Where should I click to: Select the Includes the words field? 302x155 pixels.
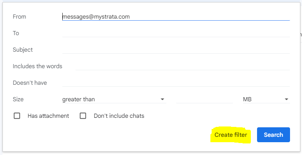183,66
